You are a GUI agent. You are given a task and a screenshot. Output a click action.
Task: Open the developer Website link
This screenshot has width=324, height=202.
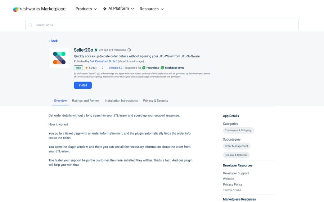click(x=229, y=179)
